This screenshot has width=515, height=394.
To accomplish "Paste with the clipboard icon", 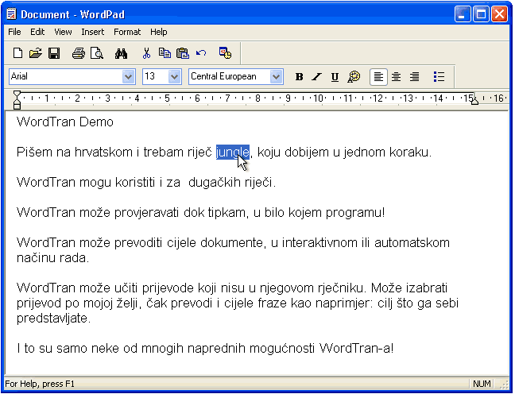I will pos(183,53).
